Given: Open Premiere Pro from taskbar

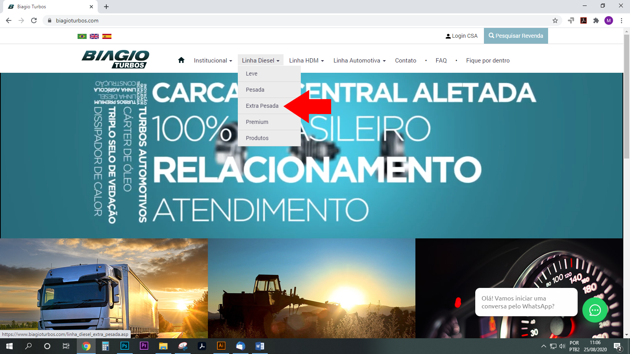Looking at the screenshot, I should [144, 346].
